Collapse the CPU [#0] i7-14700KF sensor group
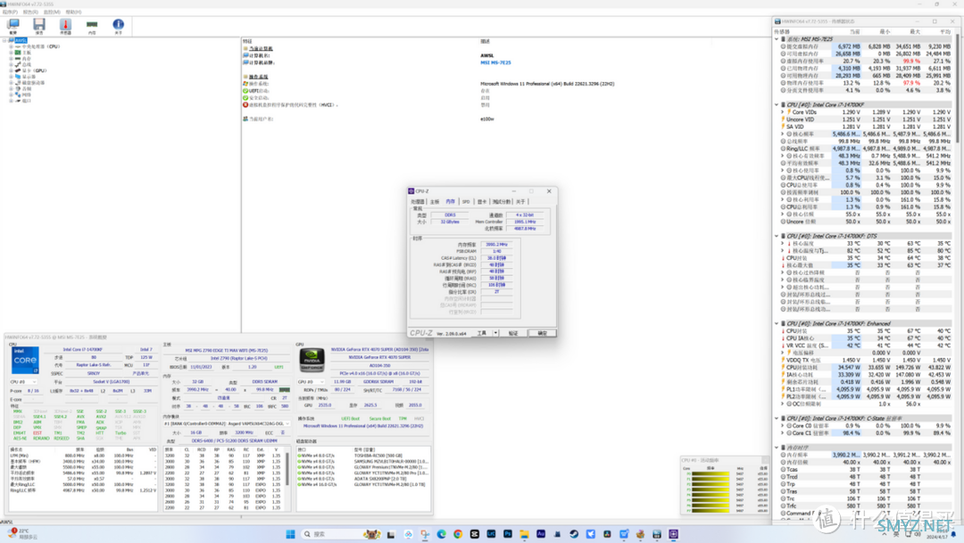 [x=777, y=105]
